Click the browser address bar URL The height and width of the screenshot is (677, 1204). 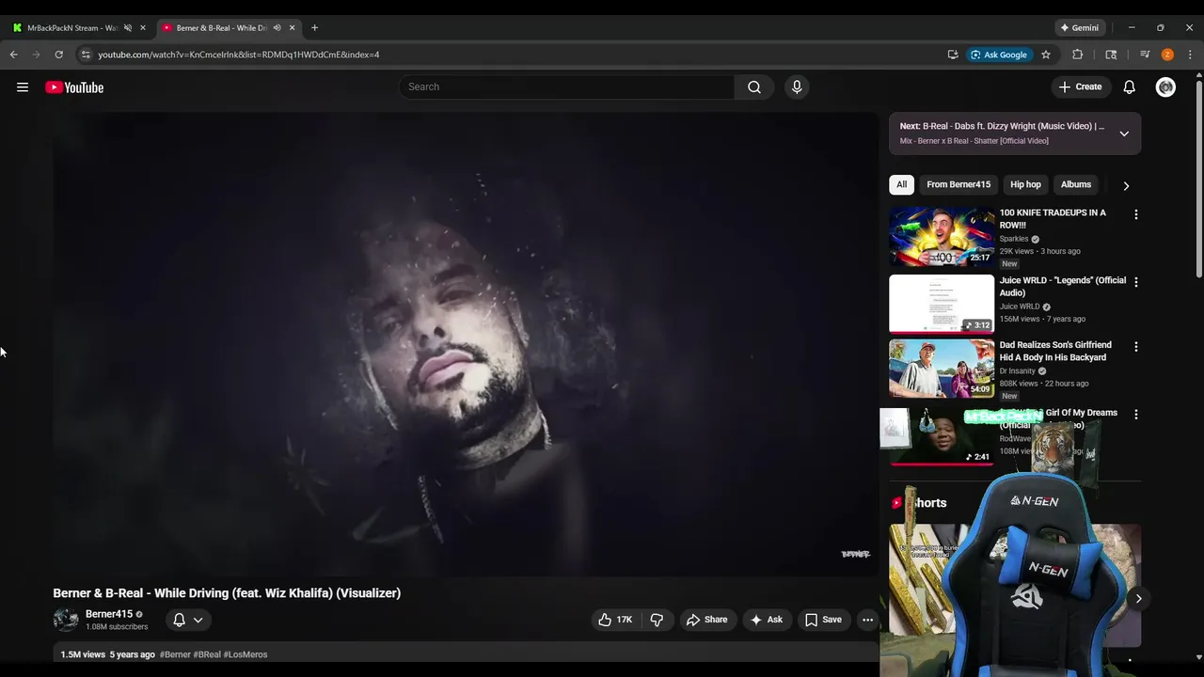pos(239,55)
